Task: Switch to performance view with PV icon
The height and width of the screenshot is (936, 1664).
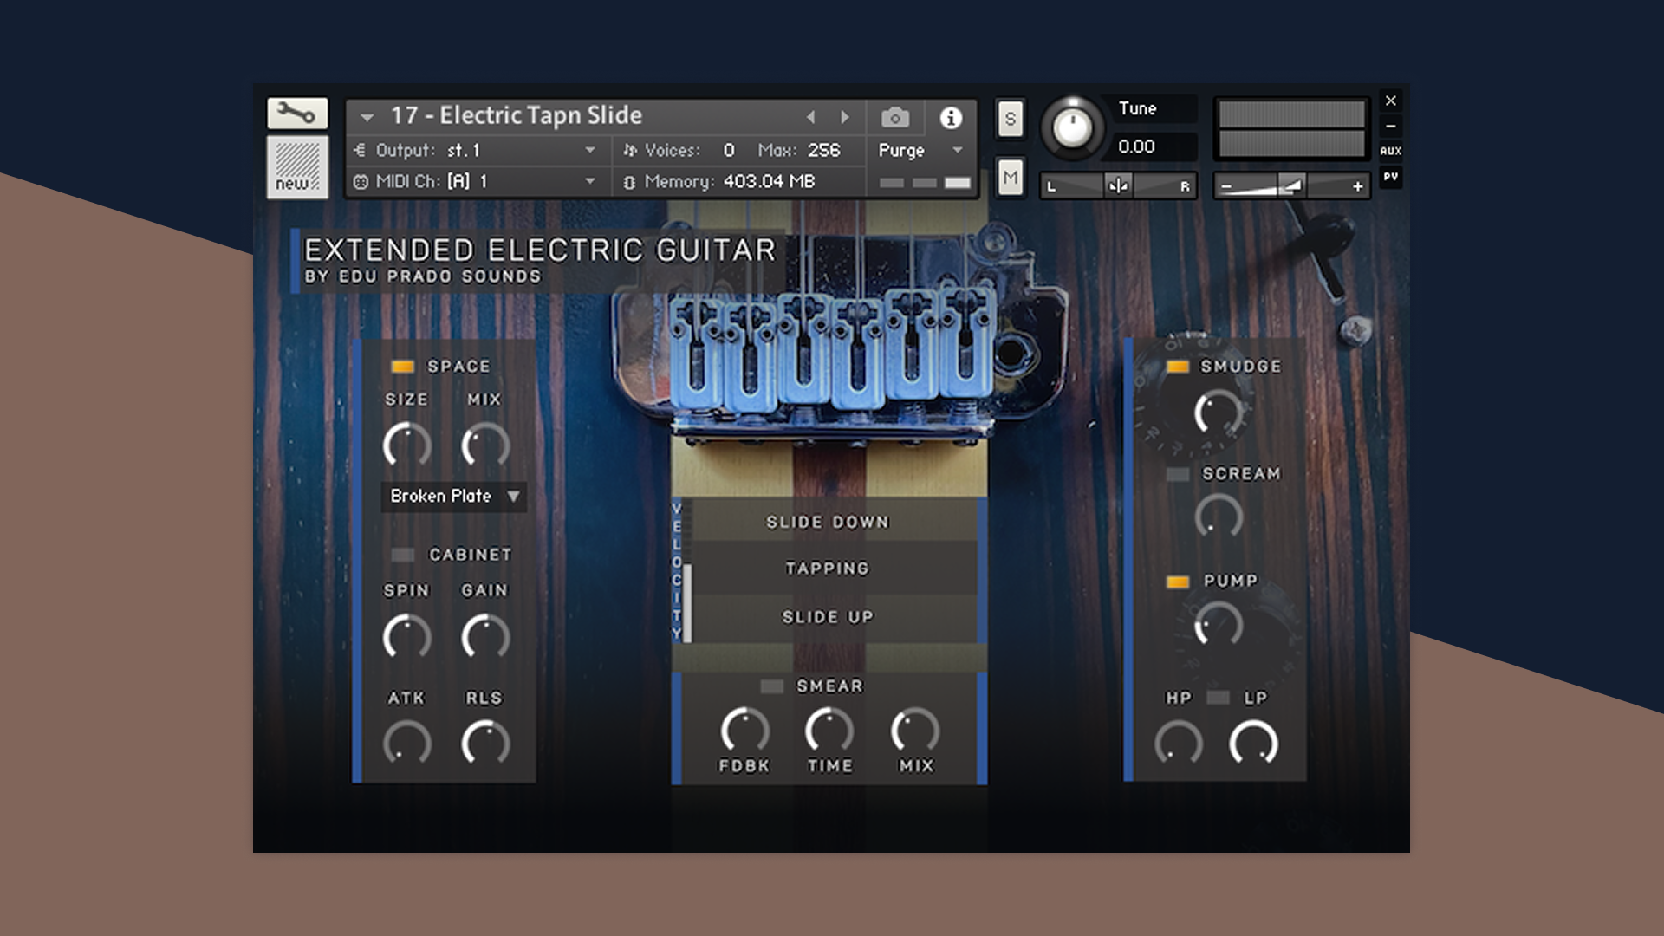Action: tap(1391, 176)
